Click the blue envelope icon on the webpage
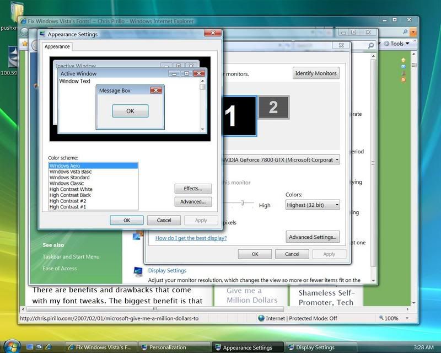Viewport: 441px width, 353px height. pyautogui.click(x=404, y=66)
